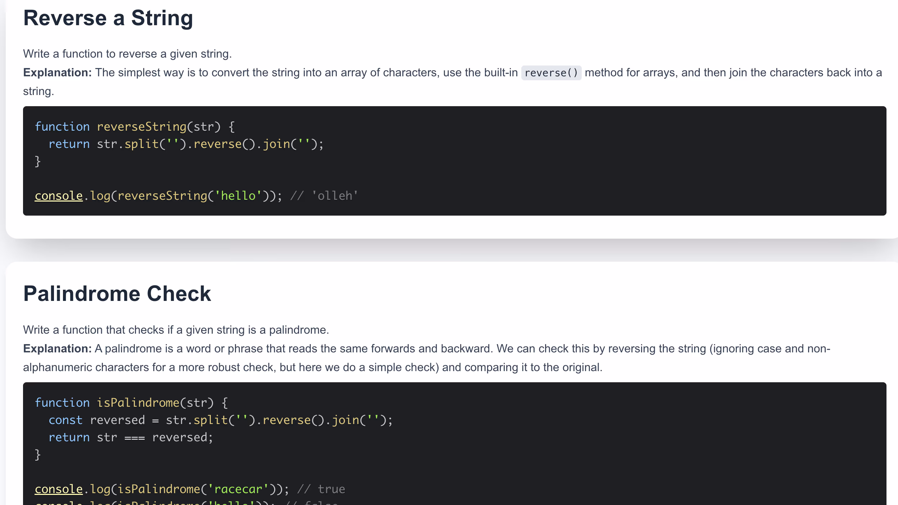Viewport: 898px width, 505px height.
Task: Select the reverseString function name
Action: click(142, 126)
